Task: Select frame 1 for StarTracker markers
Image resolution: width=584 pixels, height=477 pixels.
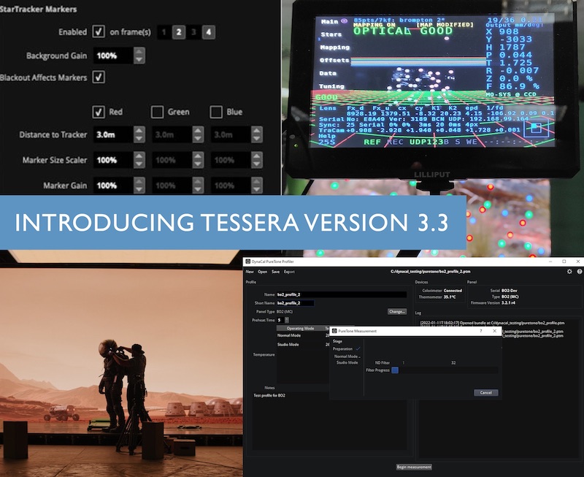Action: 164,32
